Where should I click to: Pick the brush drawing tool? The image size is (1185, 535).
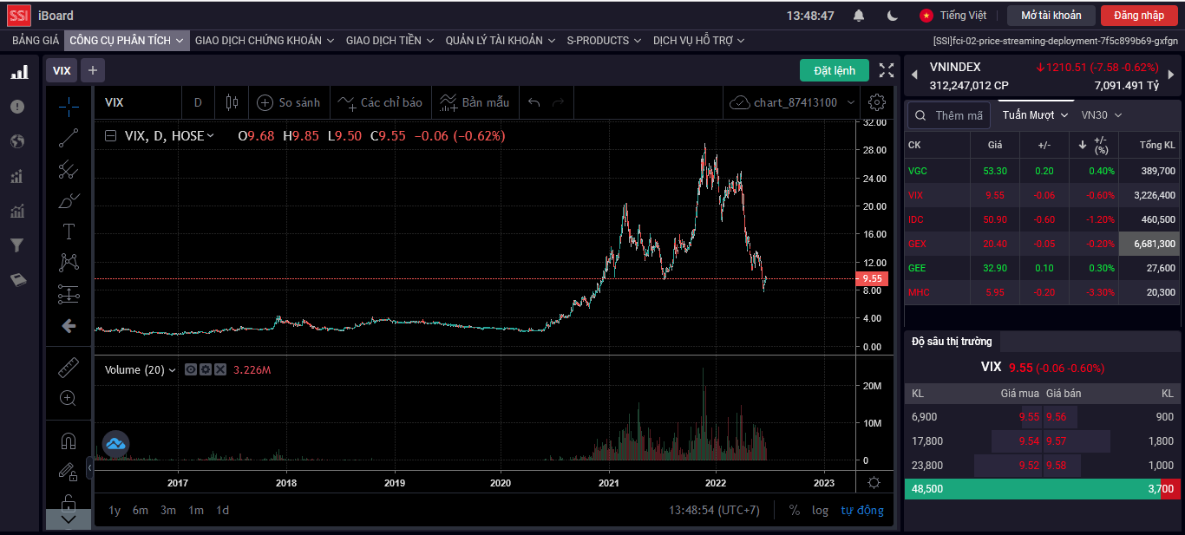pyautogui.click(x=69, y=201)
